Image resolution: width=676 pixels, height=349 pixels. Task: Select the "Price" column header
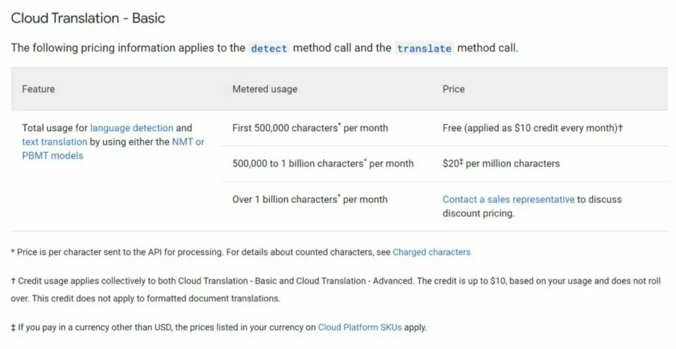pos(454,89)
